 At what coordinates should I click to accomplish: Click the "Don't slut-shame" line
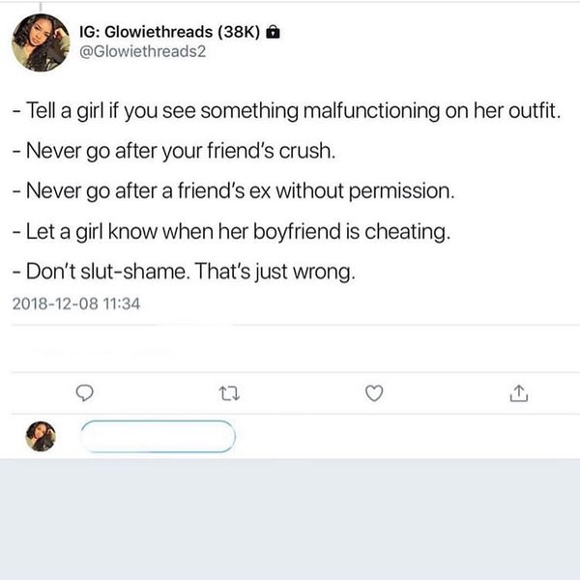tap(187, 272)
